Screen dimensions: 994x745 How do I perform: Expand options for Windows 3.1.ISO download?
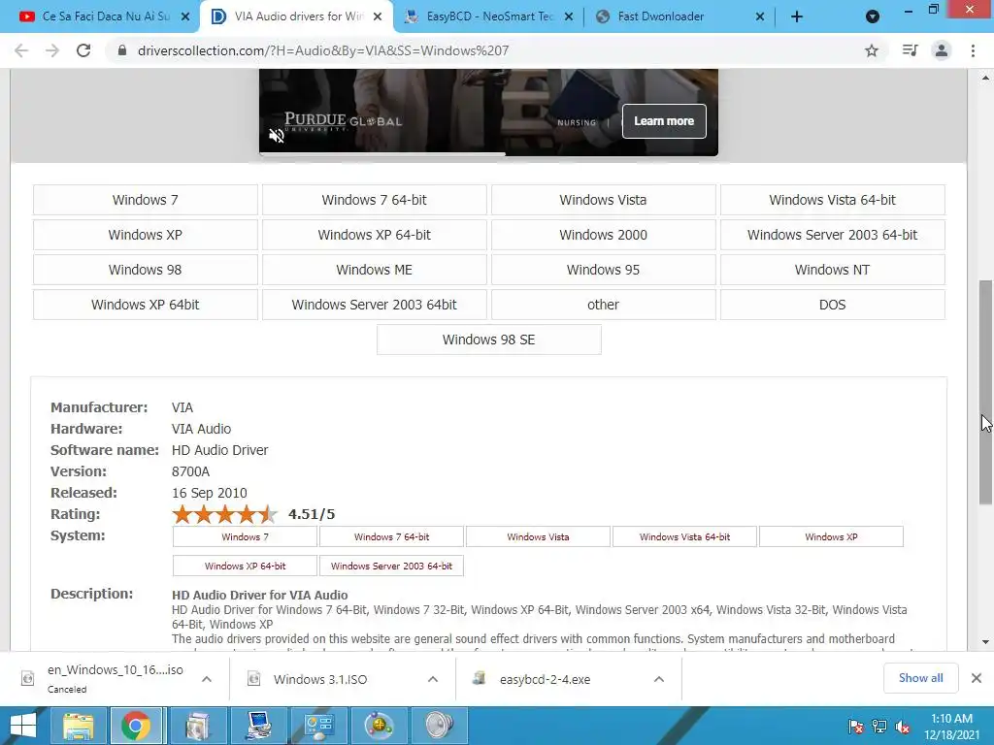point(433,678)
